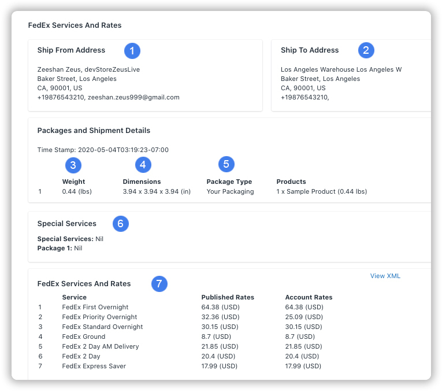Select the FedEx 2 Day AM Delivery row

click(x=181, y=346)
